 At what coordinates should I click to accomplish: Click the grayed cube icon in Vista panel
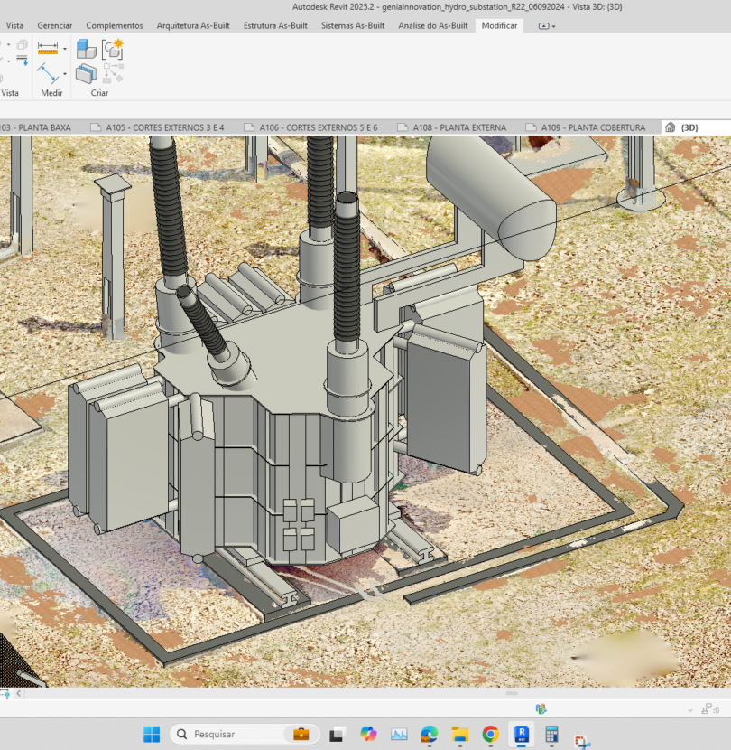22,44
